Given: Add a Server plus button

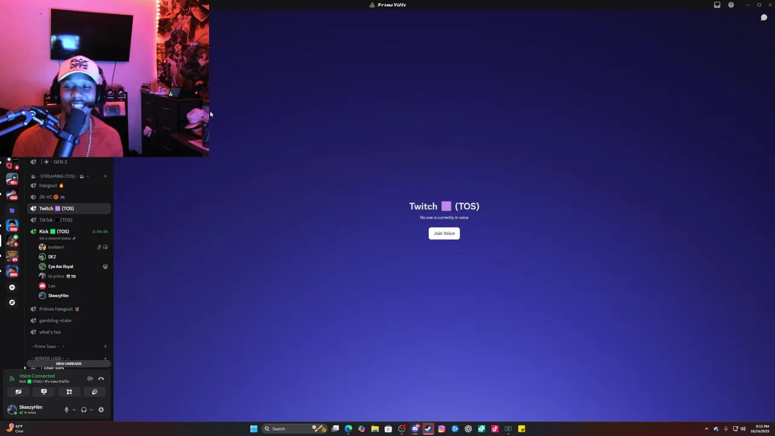Looking at the screenshot, I should 12,287.
